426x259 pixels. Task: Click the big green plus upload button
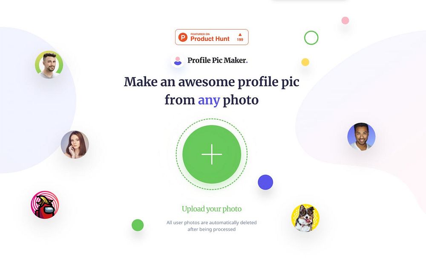[212, 154]
